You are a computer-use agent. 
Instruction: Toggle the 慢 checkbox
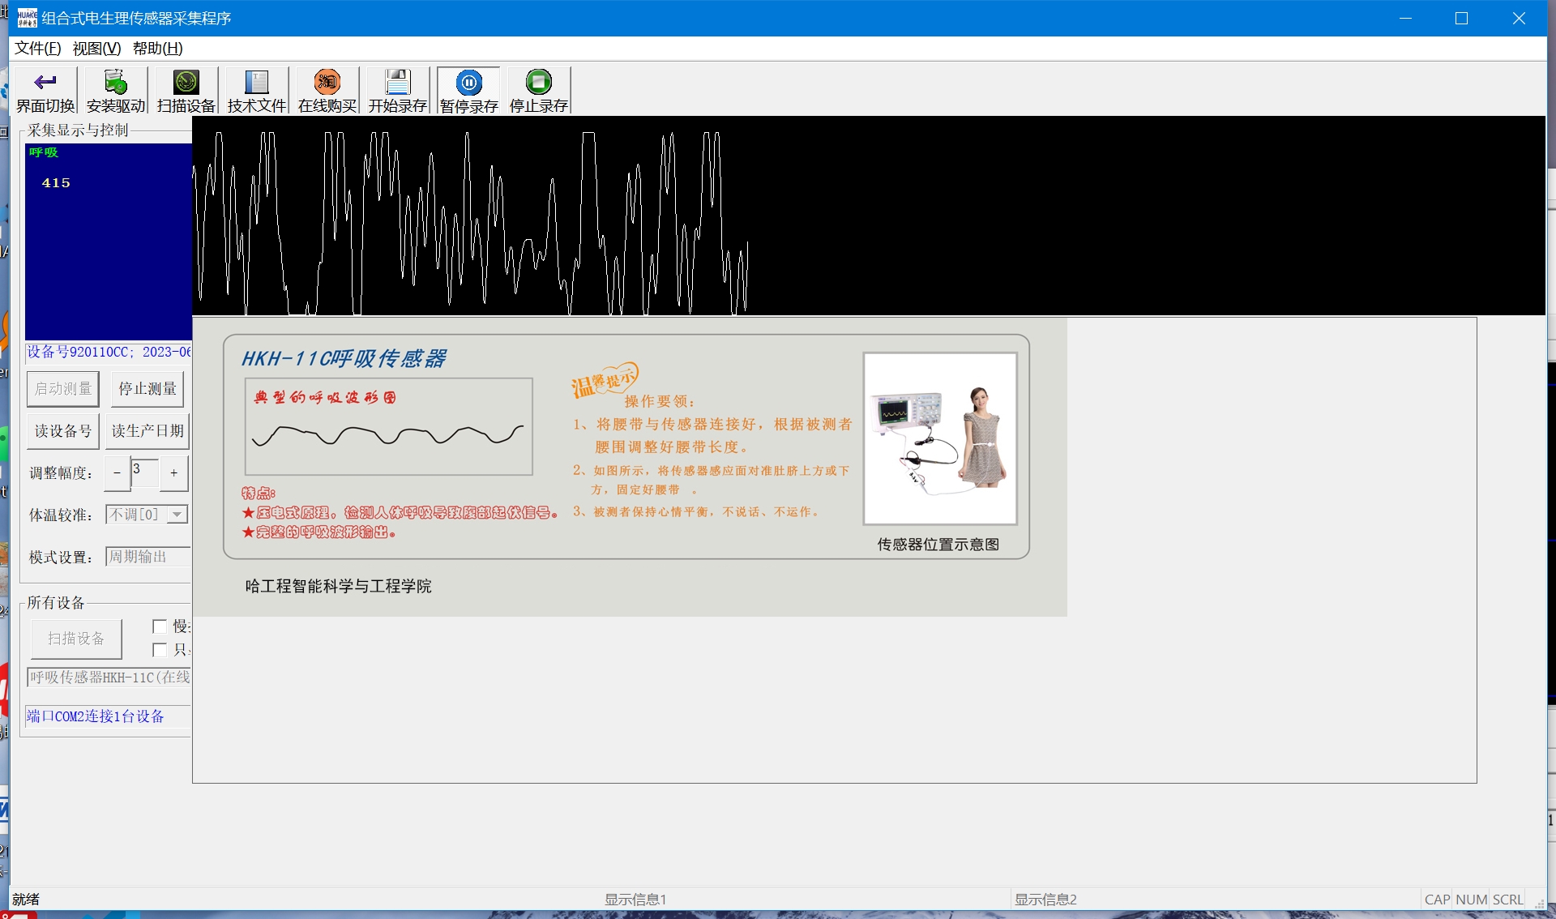pyautogui.click(x=160, y=626)
